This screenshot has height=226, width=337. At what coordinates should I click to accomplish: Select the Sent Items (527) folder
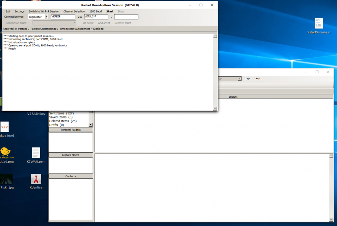click(62, 113)
